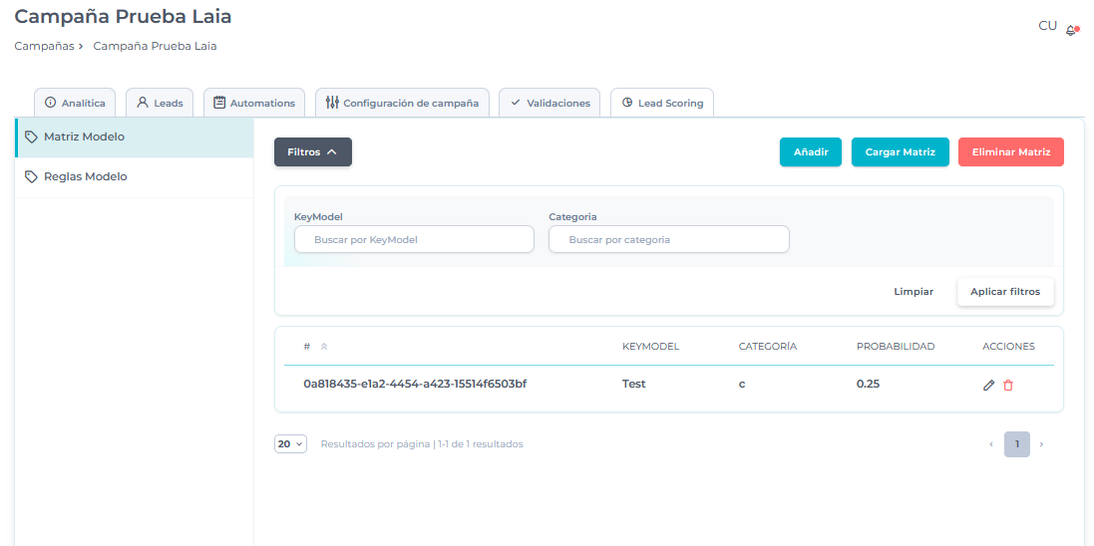
Task: Switch to Configuración de campaña tab
Action: pos(402,103)
